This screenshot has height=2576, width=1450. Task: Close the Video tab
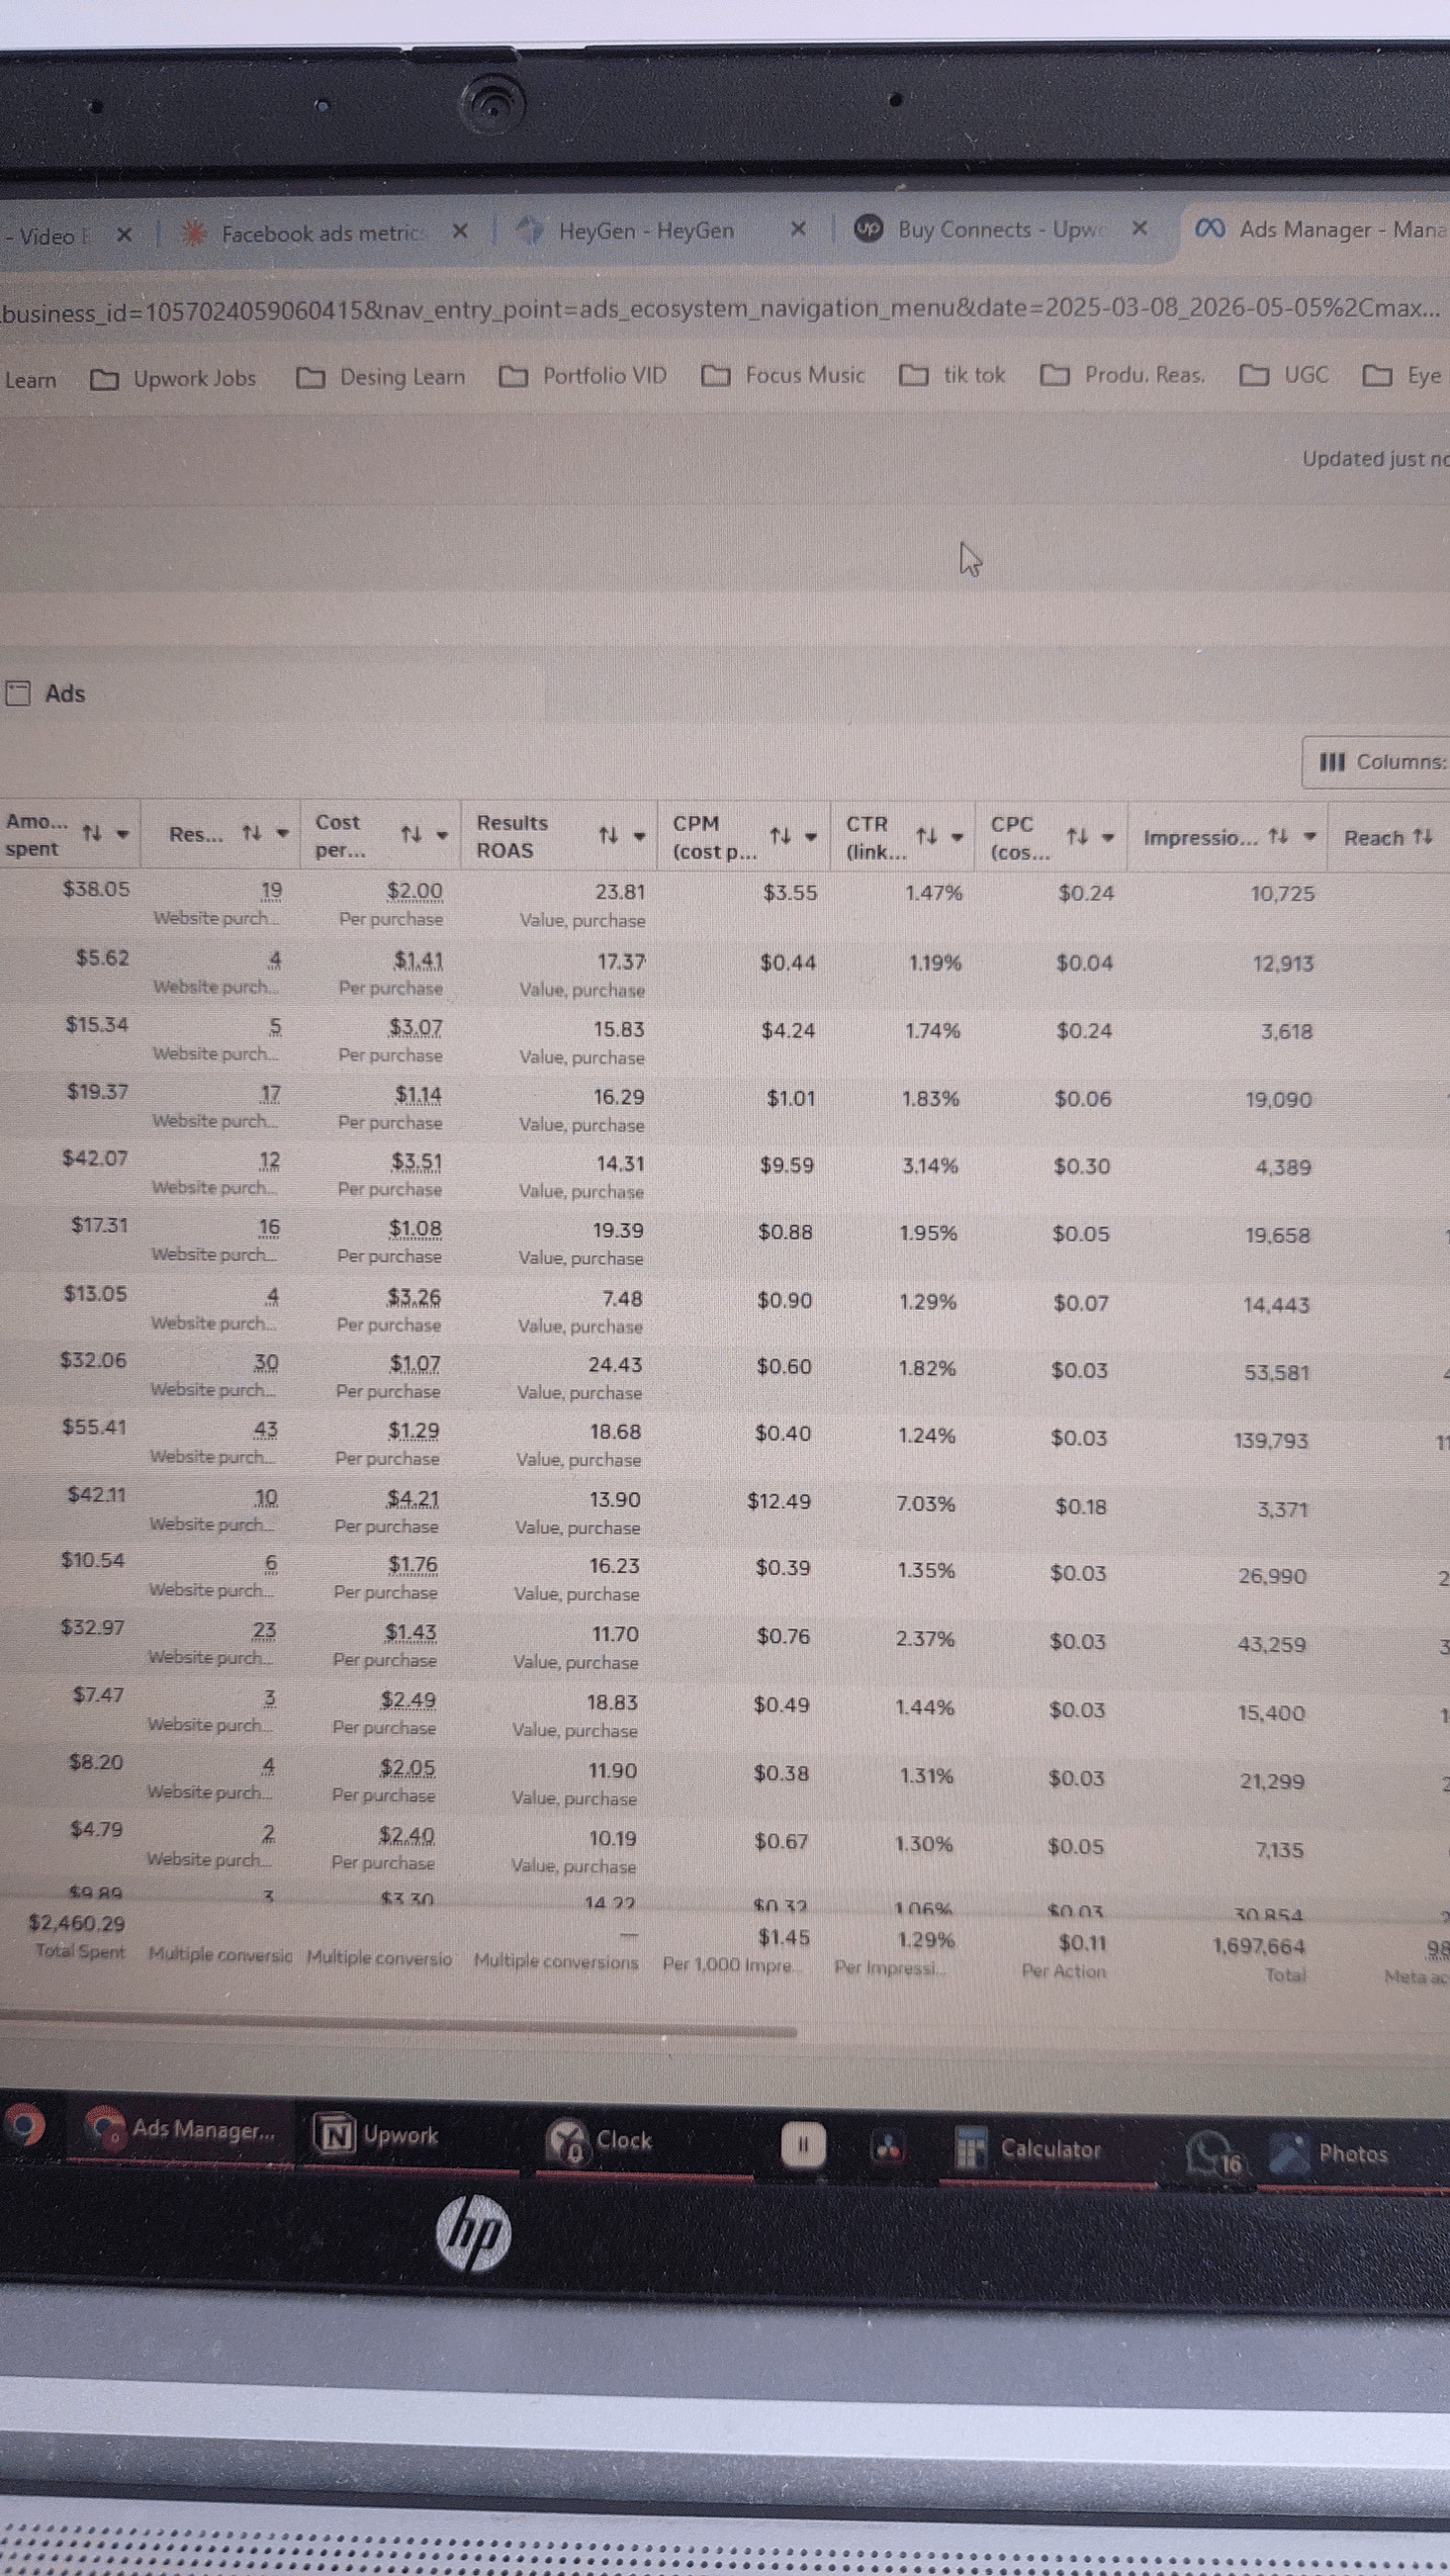[124, 234]
